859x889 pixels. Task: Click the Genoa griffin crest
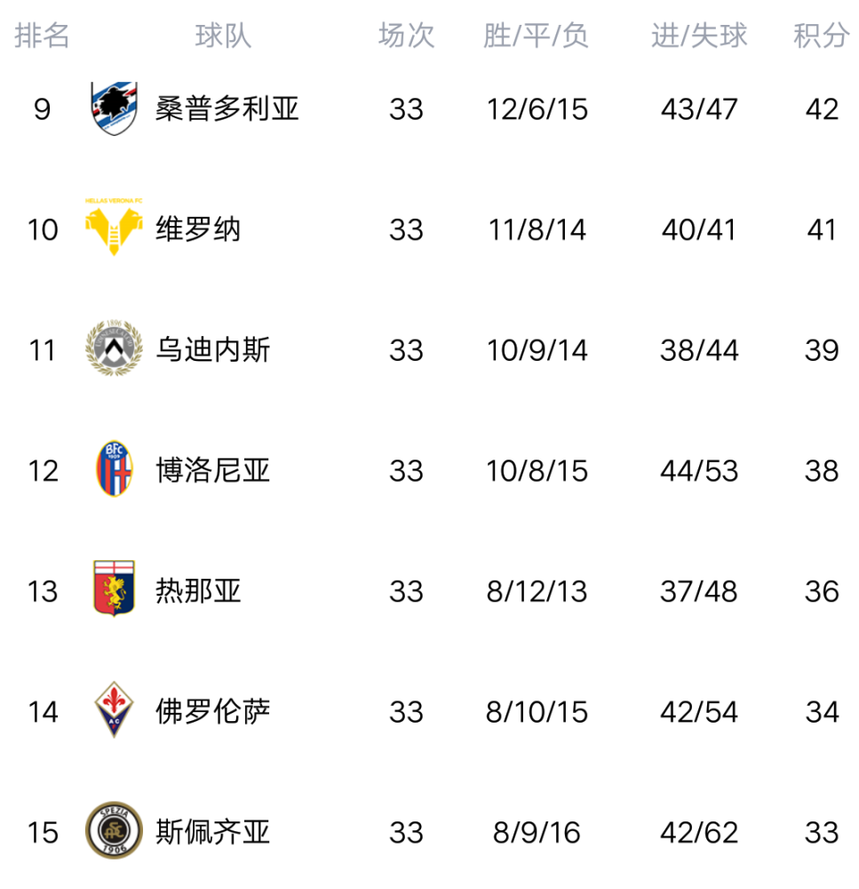click(x=114, y=589)
